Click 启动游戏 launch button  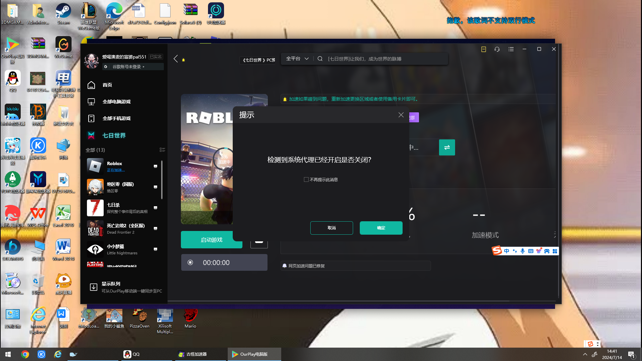pyautogui.click(x=211, y=240)
